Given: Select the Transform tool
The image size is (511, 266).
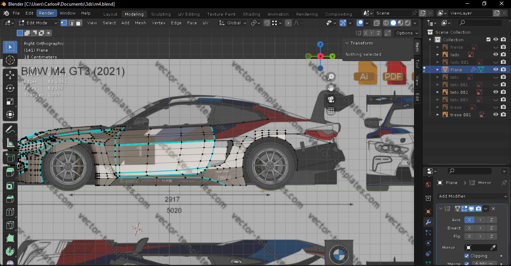Looking at the screenshot, I should (x=10, y=114).
